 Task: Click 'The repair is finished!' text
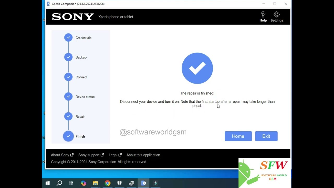pyautogui.click(x=197, y=93)
